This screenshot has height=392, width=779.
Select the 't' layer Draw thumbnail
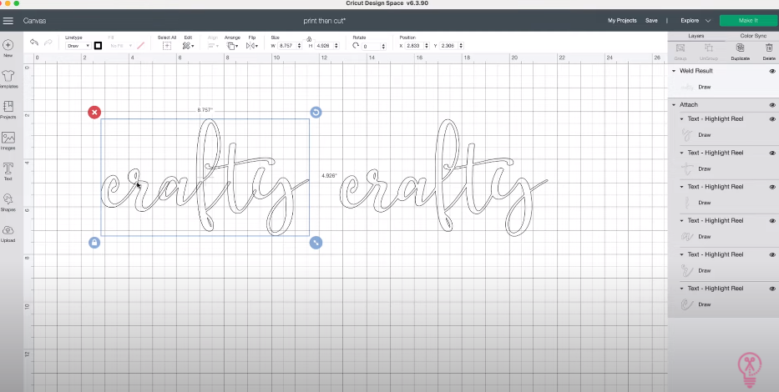(x=686, y=168)
